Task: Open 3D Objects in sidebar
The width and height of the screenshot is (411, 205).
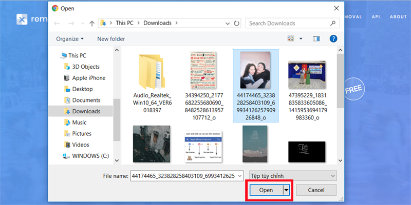Action: pos(82,67)
